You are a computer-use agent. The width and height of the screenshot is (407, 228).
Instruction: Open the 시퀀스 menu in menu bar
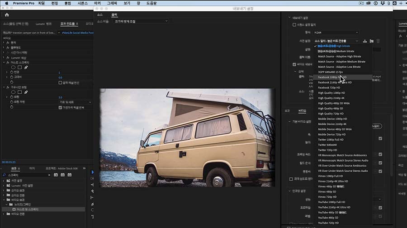click(83, 3)
